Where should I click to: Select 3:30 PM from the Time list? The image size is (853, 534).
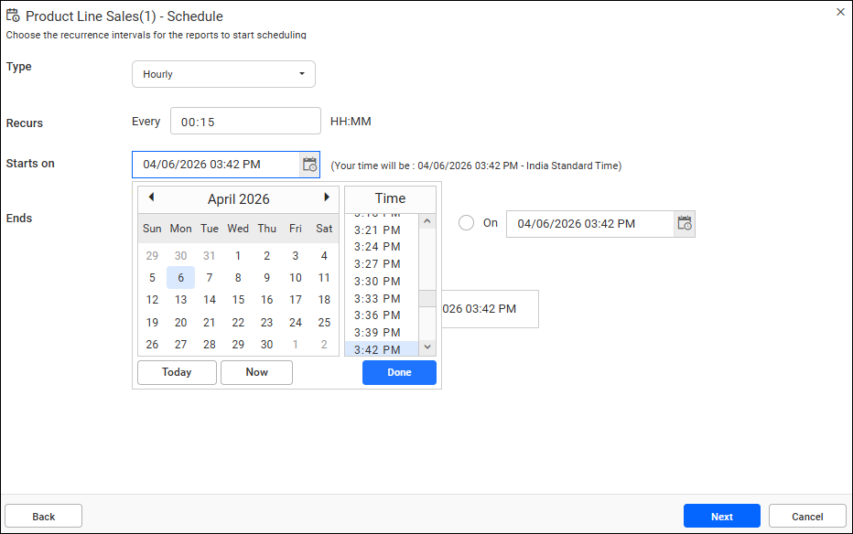tap(376, 281)
